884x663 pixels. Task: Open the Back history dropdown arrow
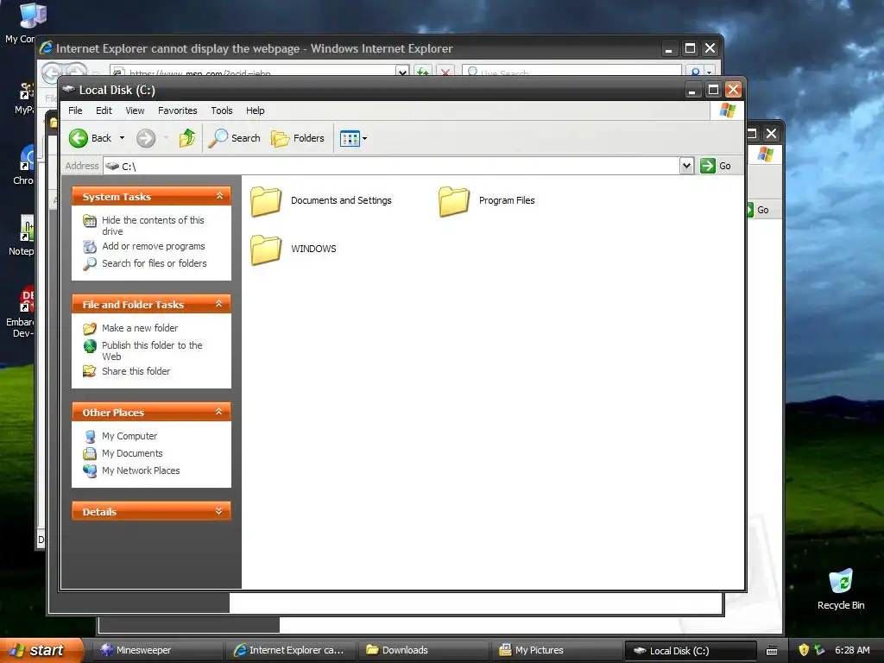(x=122, y=138)
